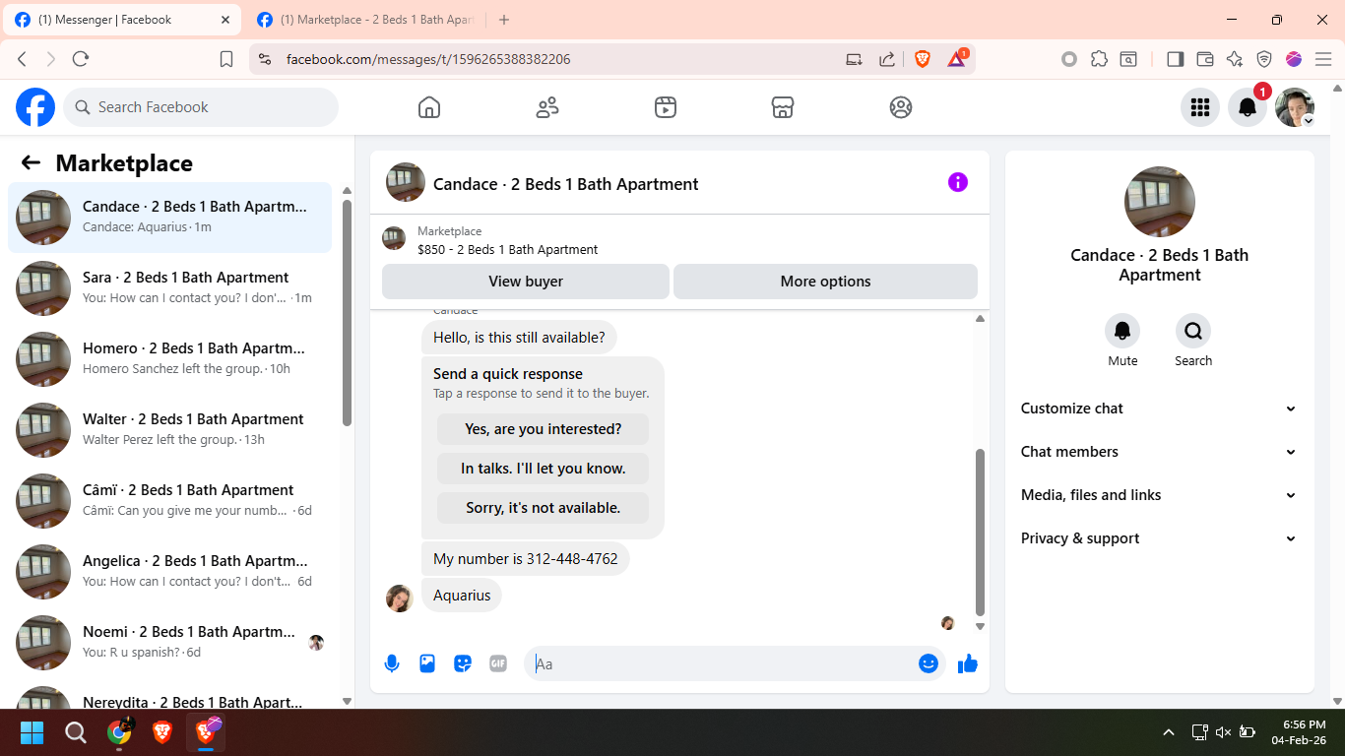The width and height of the screenshot is (1345, 756).
Task: Show hidden system tray icons chevron
Action: [1169, 732]
